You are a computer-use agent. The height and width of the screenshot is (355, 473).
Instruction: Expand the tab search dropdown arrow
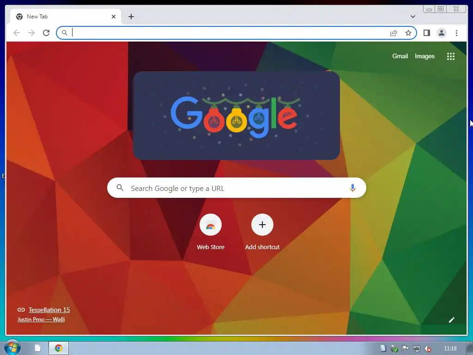(x=413, y=17)
